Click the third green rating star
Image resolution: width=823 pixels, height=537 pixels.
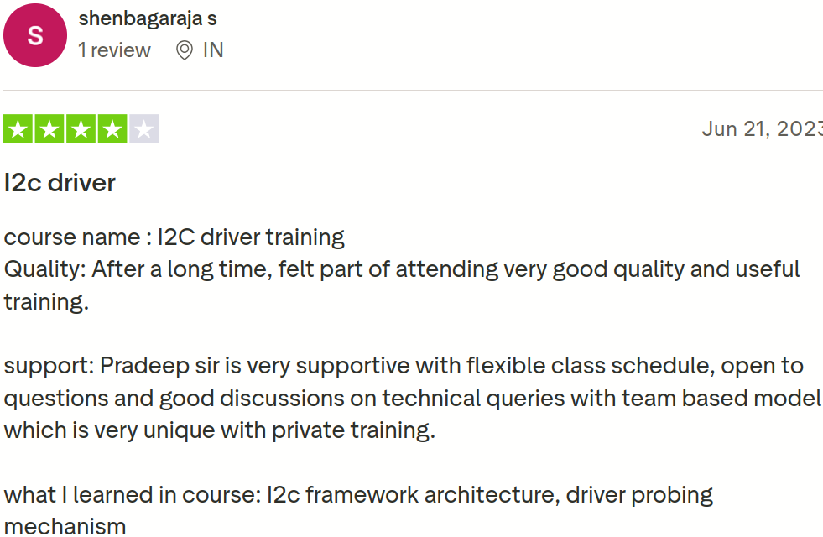81,129
